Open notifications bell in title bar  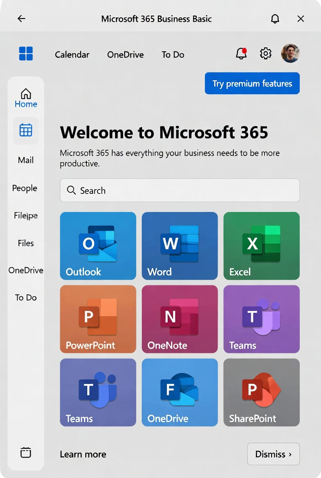pyautogui.click(x=275, y=18)
